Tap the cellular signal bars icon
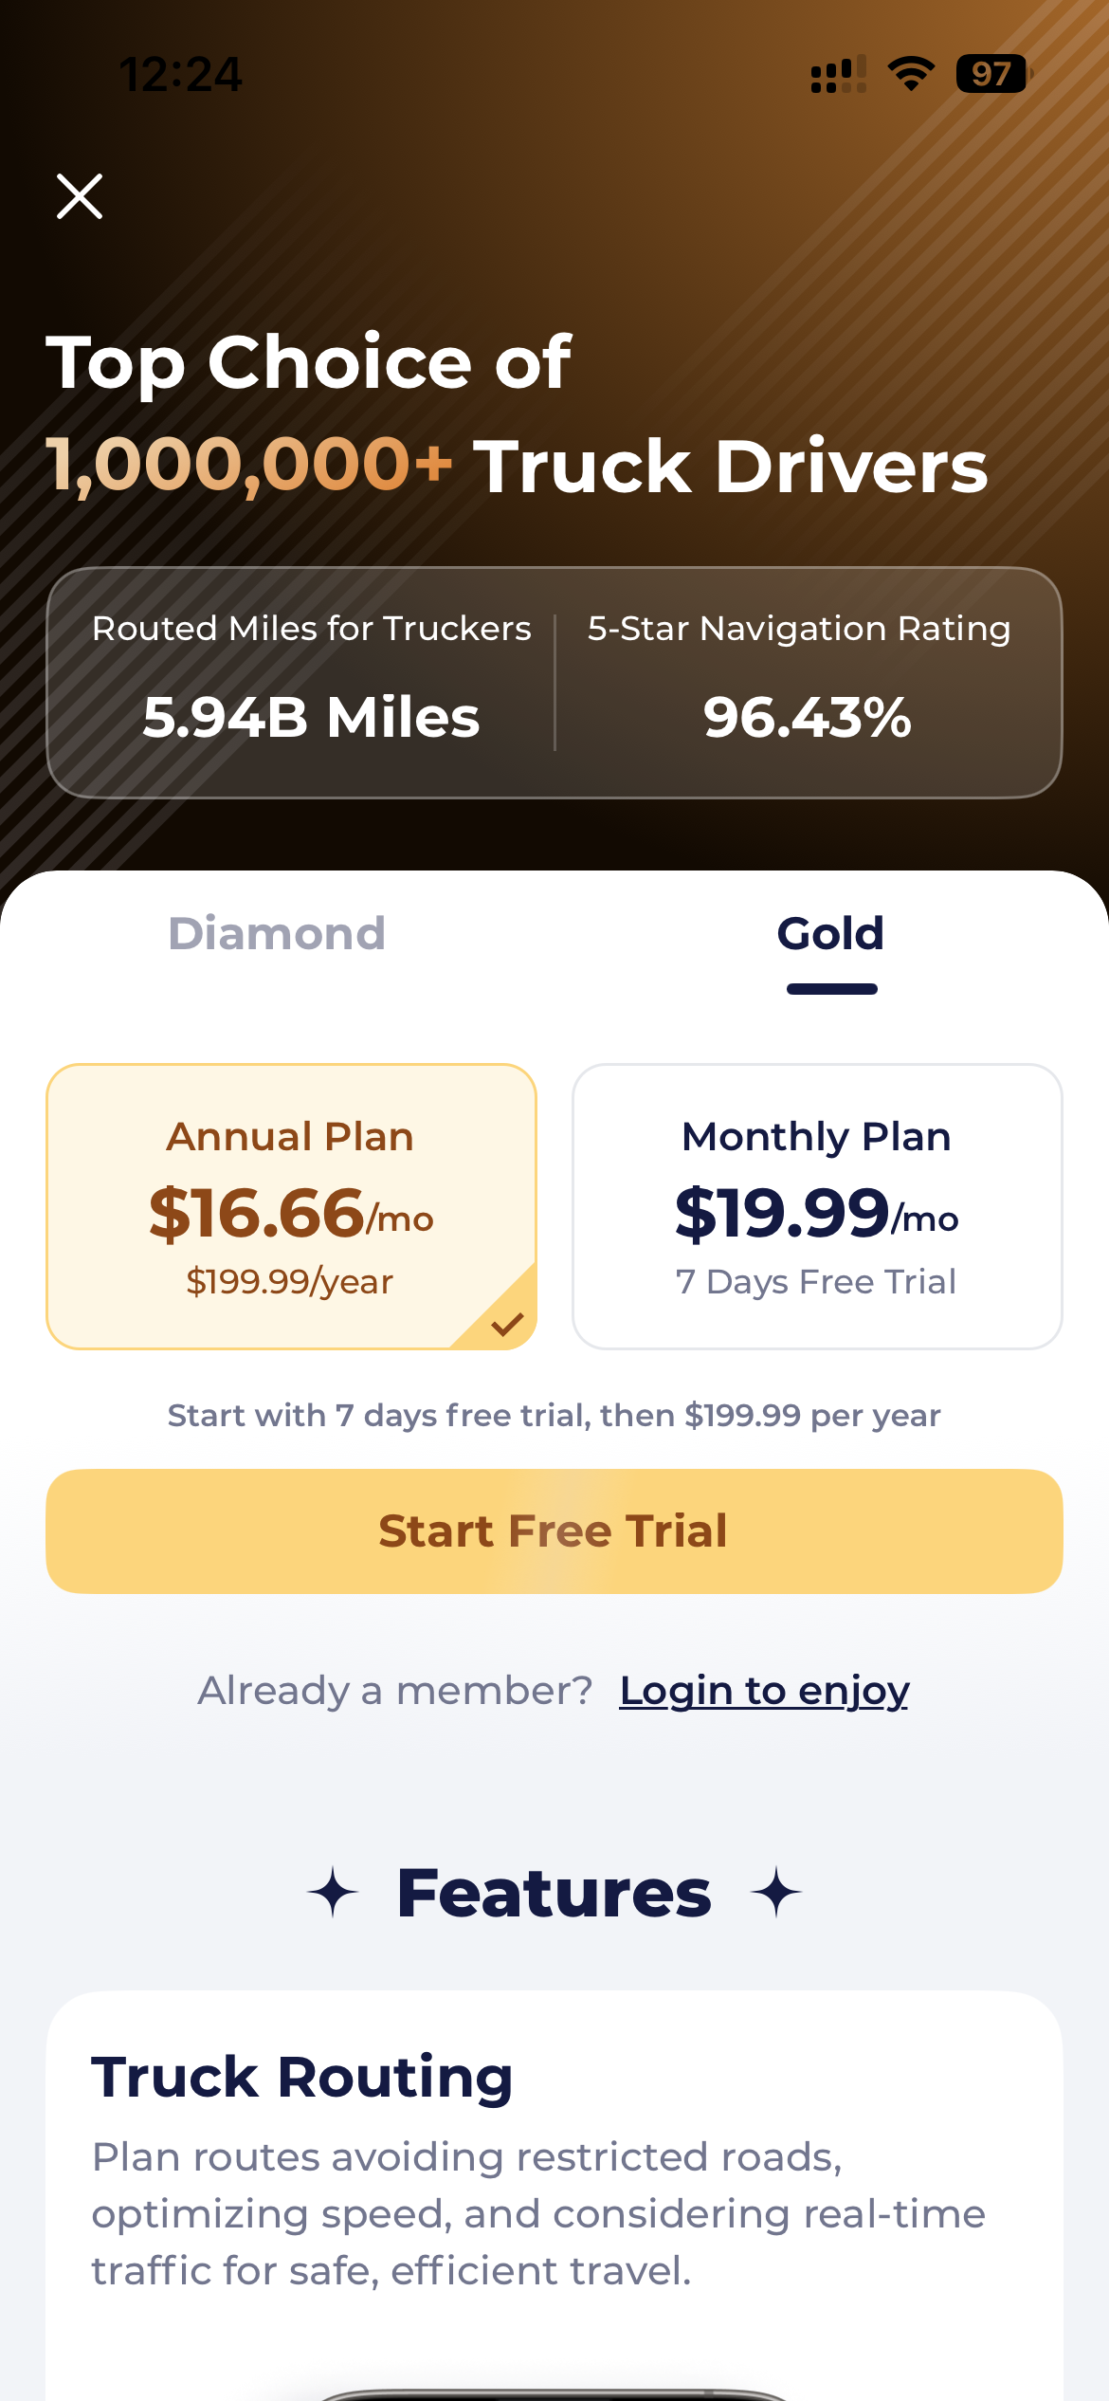The width and height of the screenshot is (1109, 2401). 838,74
